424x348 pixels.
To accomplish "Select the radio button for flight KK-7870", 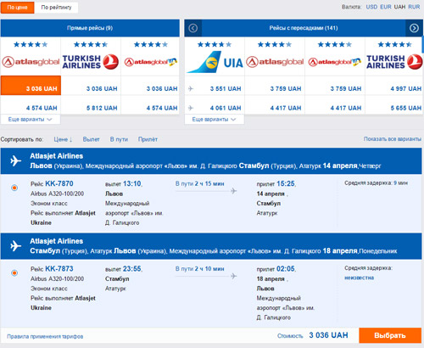I will 14,188.
